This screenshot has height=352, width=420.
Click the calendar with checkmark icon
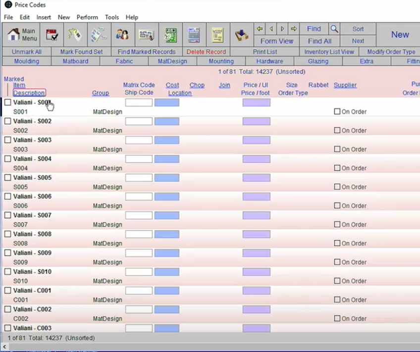click(x=52, y=35)
